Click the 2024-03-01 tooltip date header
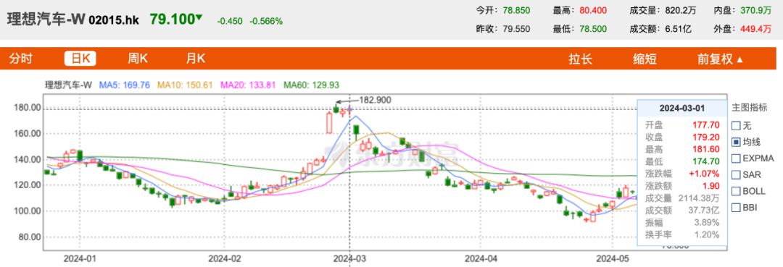This screenshot has width=783, height=267. tap(681, 108)
